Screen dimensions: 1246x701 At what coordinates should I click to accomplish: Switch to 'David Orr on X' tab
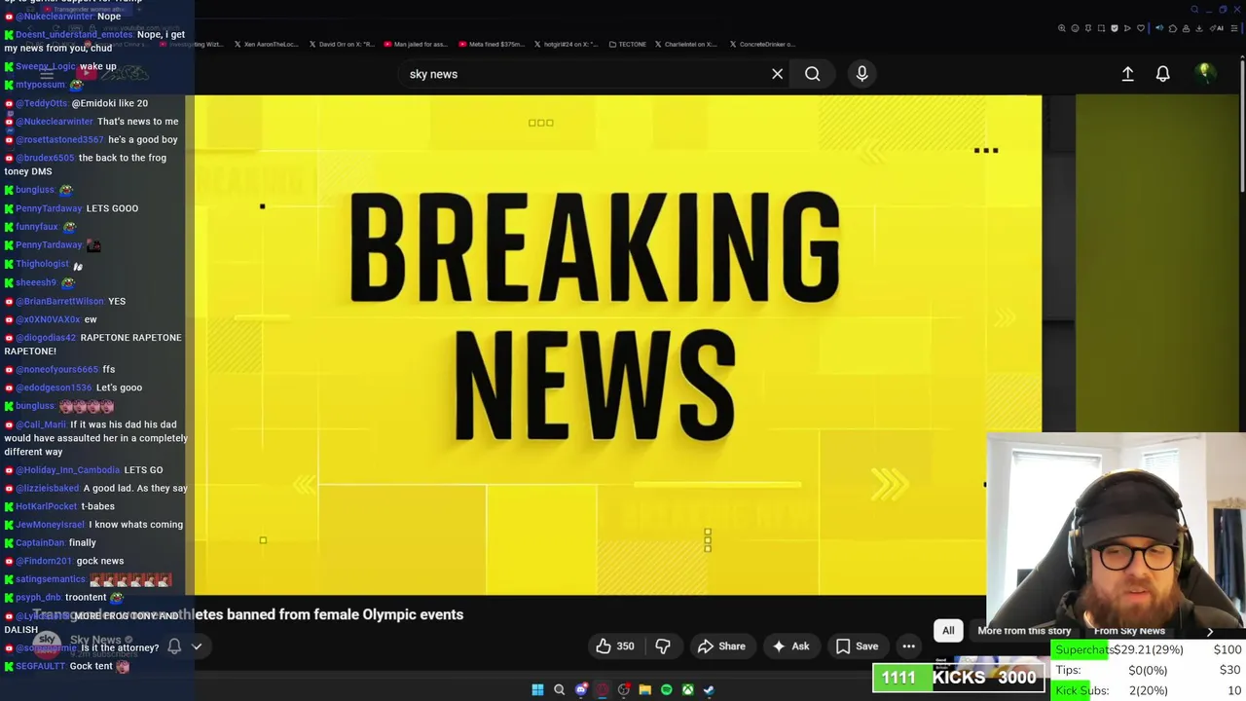click(x=342, y=44)
